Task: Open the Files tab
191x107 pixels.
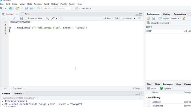Action: tap(149, 84)
